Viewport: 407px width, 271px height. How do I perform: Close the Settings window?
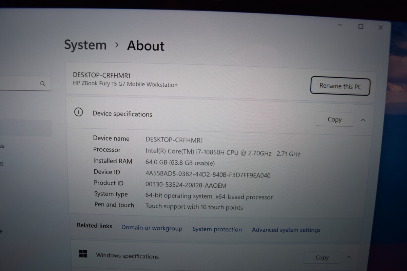(x=381, y=27)
